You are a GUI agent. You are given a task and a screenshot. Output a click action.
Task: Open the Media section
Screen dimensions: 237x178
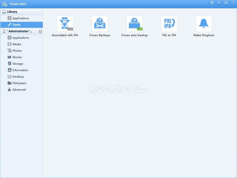[22, 44]
